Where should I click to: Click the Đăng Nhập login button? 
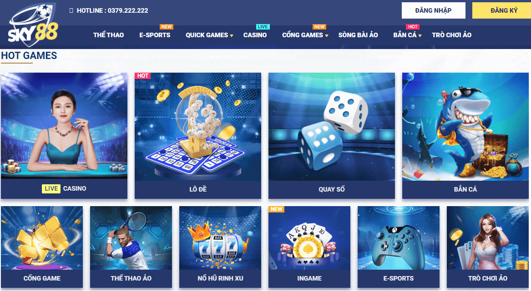(434, 10)
